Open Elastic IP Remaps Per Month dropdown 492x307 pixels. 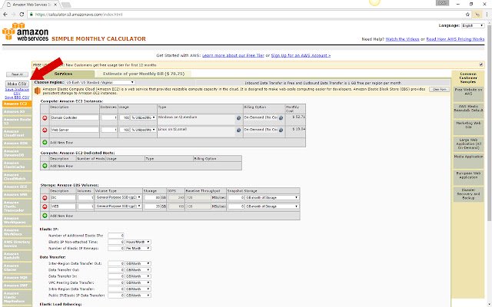[138, 248]
